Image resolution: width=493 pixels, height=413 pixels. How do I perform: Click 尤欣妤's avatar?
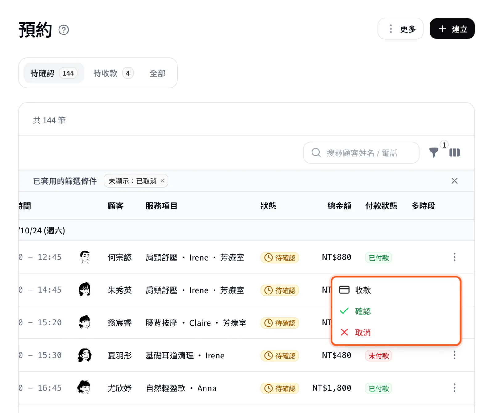tap(84, 387)
